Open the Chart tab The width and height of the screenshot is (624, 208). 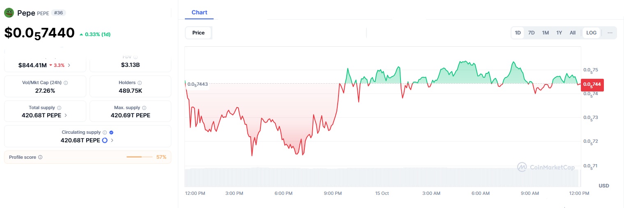coord(199,13)
